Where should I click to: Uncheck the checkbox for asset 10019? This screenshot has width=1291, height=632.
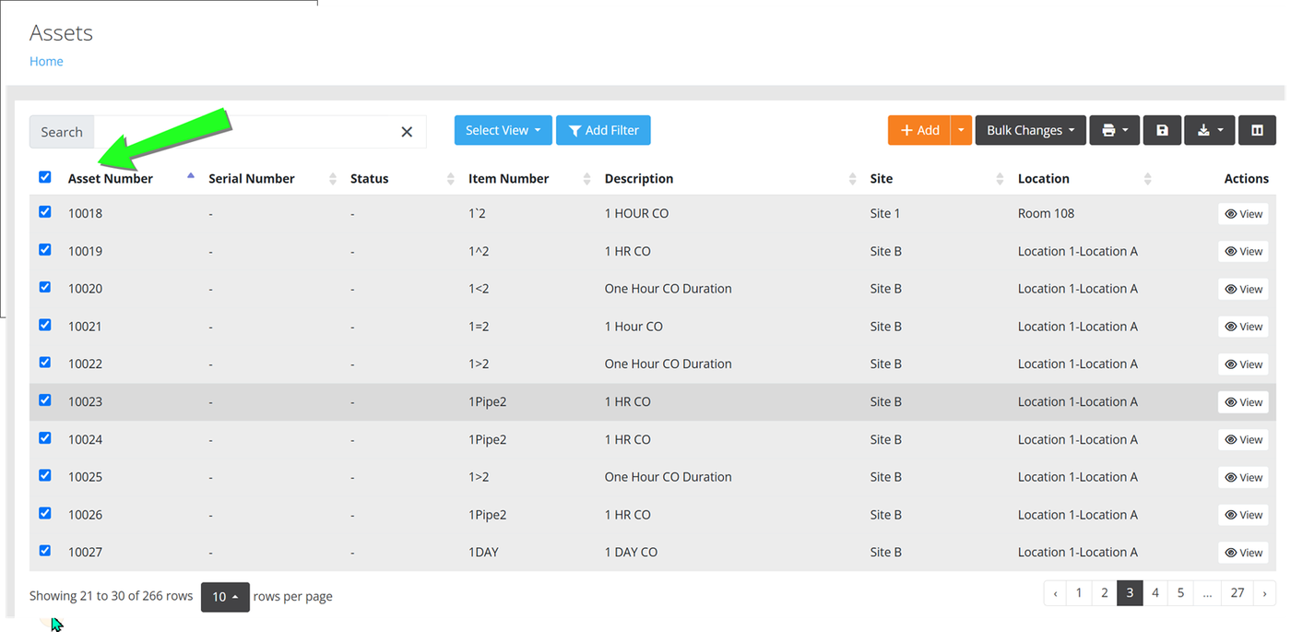tap(45, 250)
